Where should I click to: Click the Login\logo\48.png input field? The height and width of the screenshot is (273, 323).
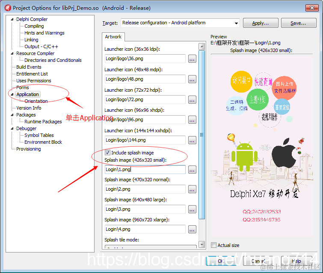click(145, 79)
